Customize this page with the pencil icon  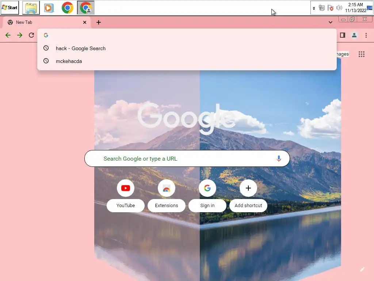362,270
